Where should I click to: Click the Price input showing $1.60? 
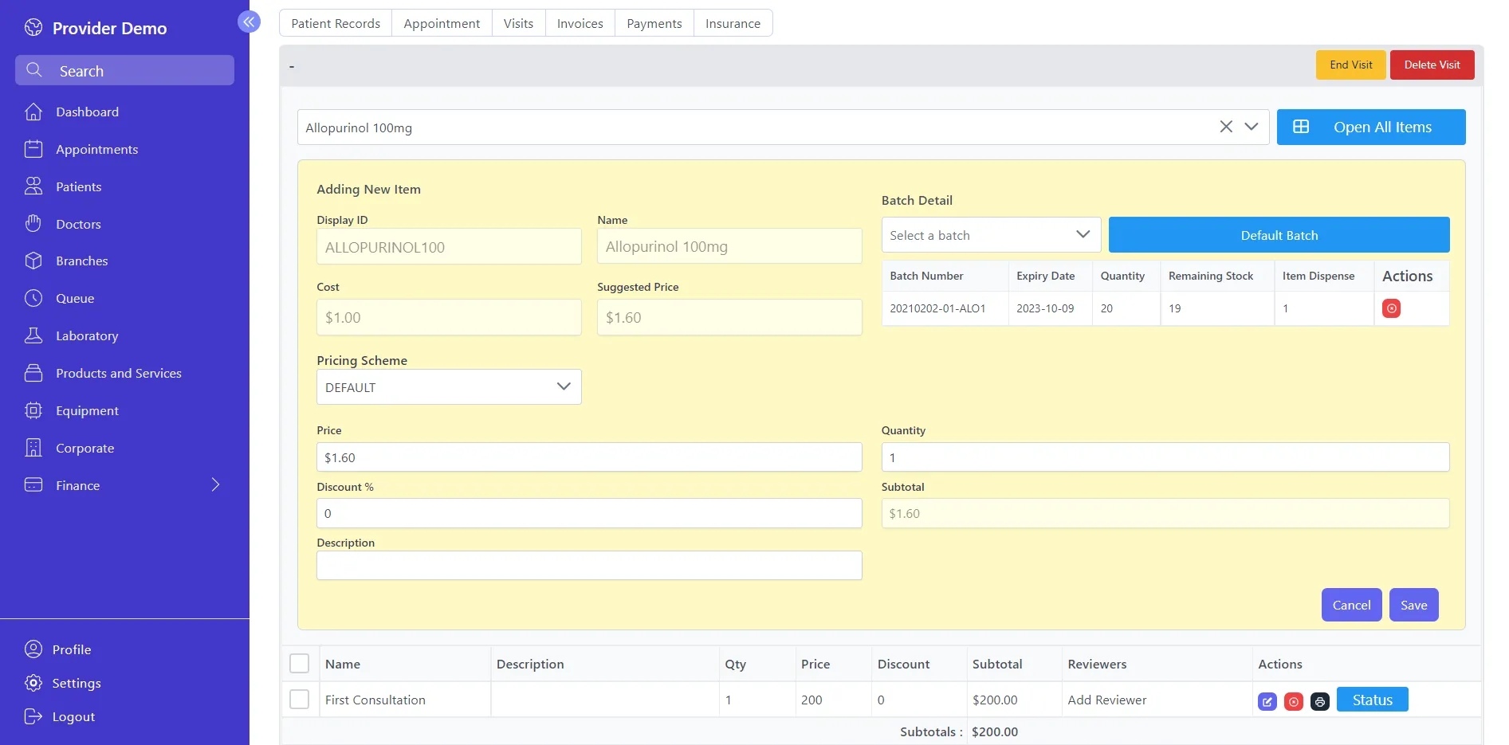[589, 457]
